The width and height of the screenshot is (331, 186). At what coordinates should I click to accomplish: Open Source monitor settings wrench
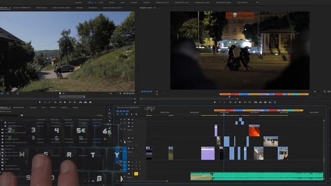121,93
